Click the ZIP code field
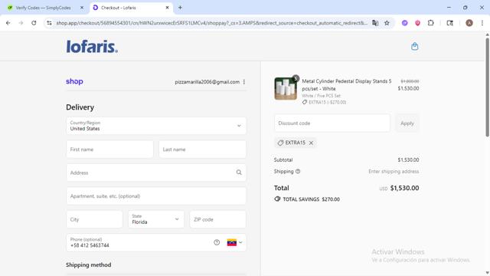490x276 pixels. [217, 219]
